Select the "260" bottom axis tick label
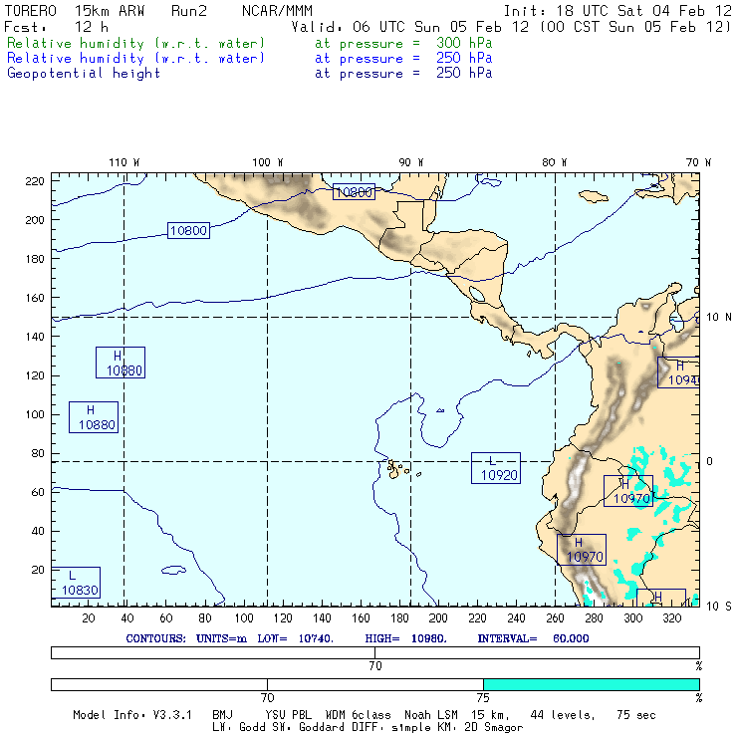Viewport: 737px width, 737px height. [x=555, y=618]
